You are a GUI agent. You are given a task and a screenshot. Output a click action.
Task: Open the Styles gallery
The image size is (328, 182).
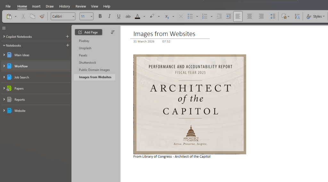click(x=316, y=16)
